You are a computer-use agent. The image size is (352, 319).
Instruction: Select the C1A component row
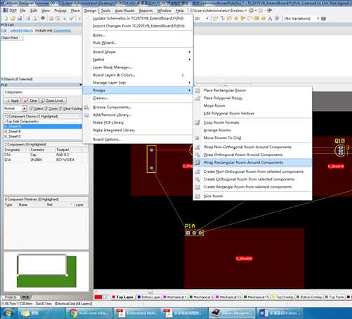point(46,155)
